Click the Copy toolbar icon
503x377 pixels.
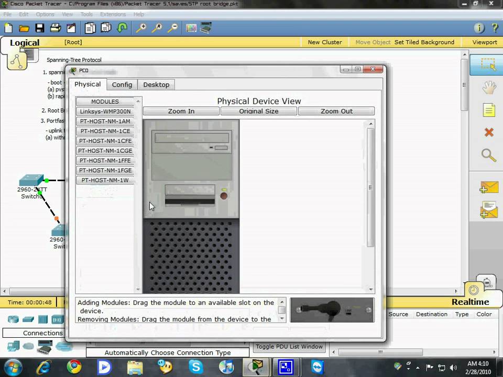[90, 28]
